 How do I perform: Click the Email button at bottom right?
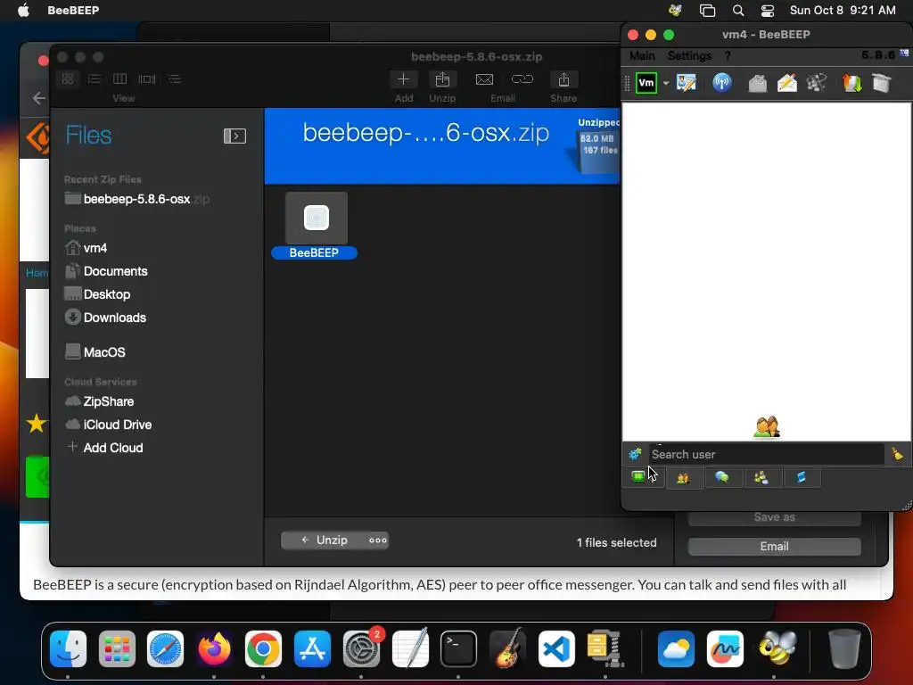(775, 547)
